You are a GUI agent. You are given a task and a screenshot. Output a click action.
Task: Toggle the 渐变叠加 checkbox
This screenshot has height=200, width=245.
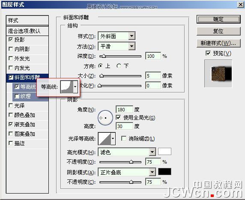tap(11, 124)
